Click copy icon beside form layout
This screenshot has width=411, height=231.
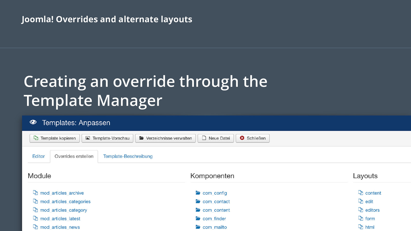(361, 218)
